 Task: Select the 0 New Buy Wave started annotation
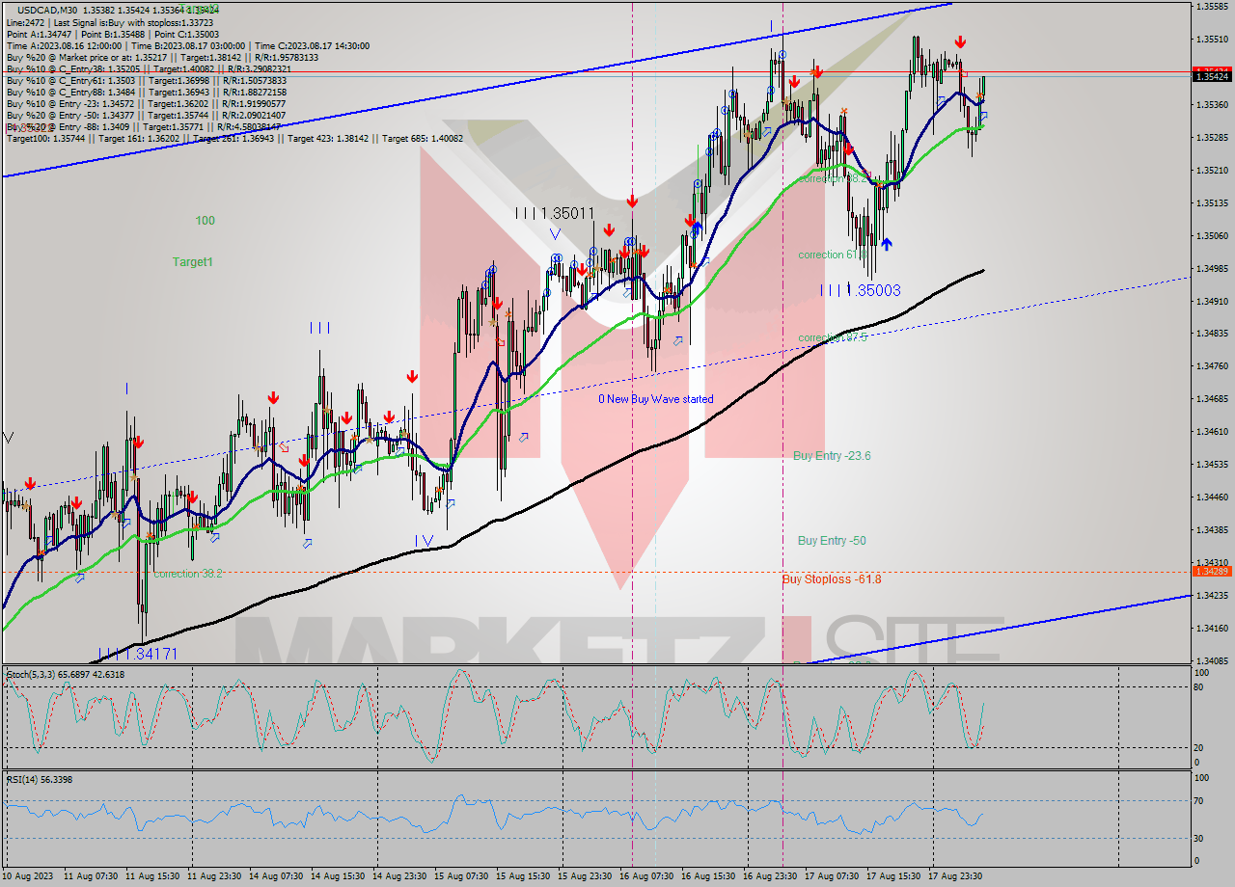click(x=655, y=398)
